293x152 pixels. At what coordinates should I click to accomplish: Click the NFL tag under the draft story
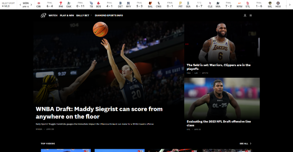[x=188, y=129]
